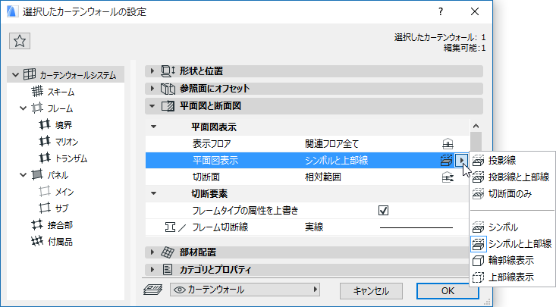The height and width of the screenshot is (307, 556).
Task: Click the scrollbar up arrow
Action: coord(476,126)
